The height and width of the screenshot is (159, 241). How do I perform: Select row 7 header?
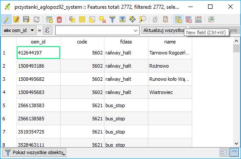click(9, 132)
